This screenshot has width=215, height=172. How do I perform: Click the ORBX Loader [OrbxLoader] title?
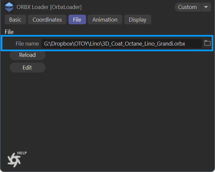(49, 7)
